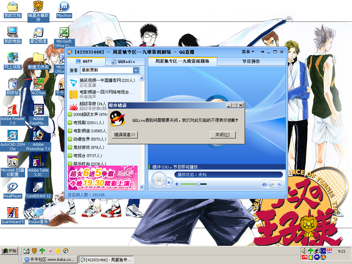Mute the QQLive player speaker icon
This screenshot has height=264, width=352.
[x=177, y=184]
